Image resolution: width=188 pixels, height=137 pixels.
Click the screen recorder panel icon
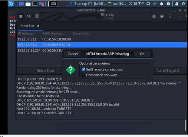41,4
